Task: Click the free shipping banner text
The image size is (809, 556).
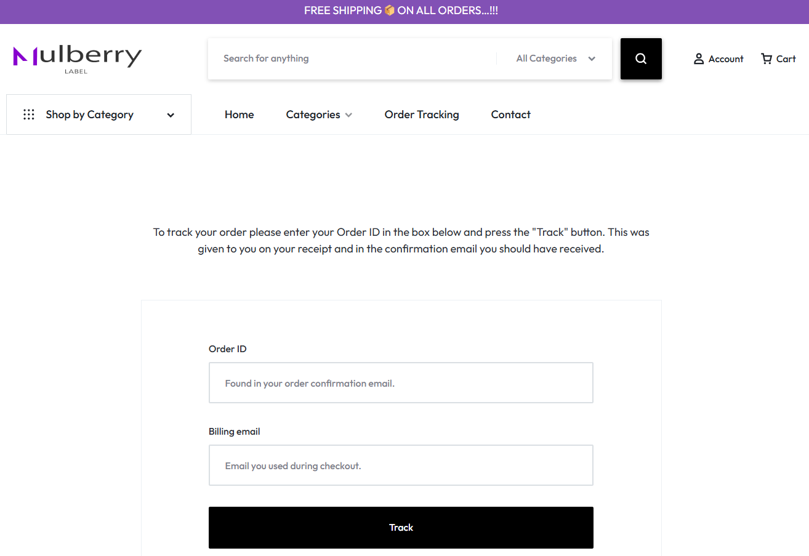Action: pos(342,10)
